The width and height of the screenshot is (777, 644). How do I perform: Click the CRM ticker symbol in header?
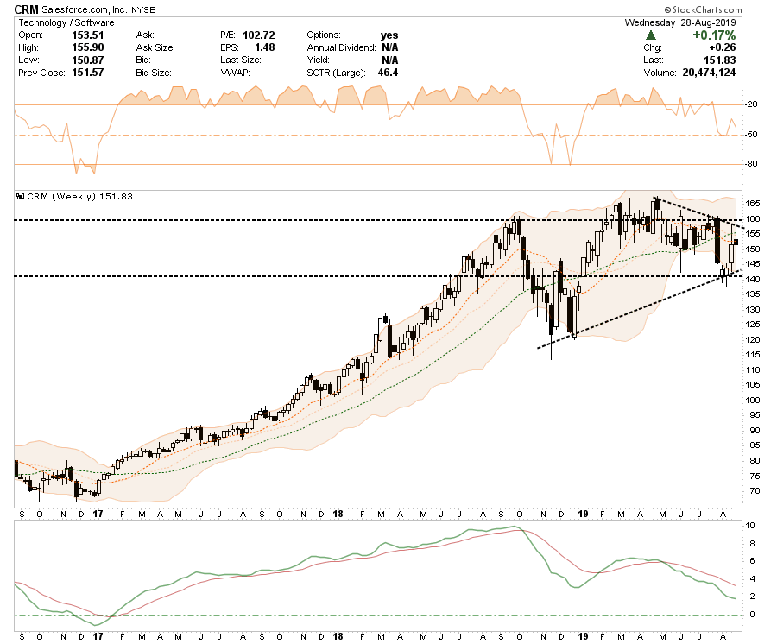(x=26, y=9)
